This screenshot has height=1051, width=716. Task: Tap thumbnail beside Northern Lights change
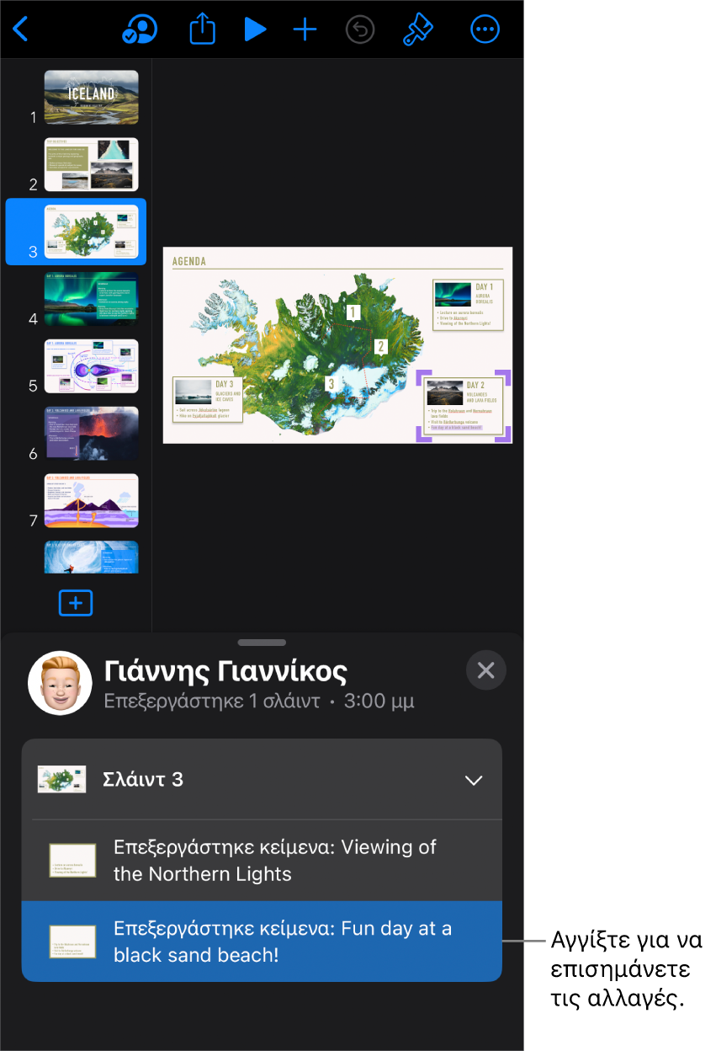pyautogui.click(x=72, y=861)
